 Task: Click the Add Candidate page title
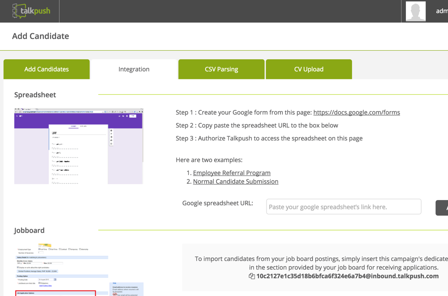(x=41, y=36)
